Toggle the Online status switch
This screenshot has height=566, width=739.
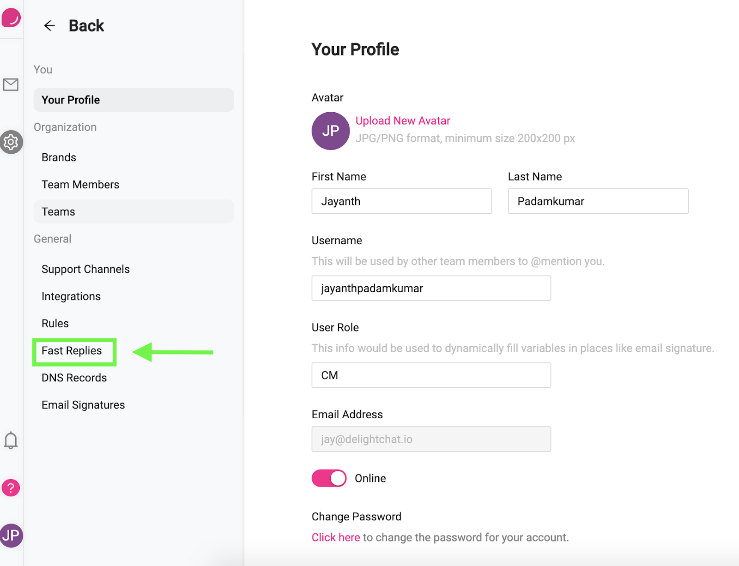[328, 478]
